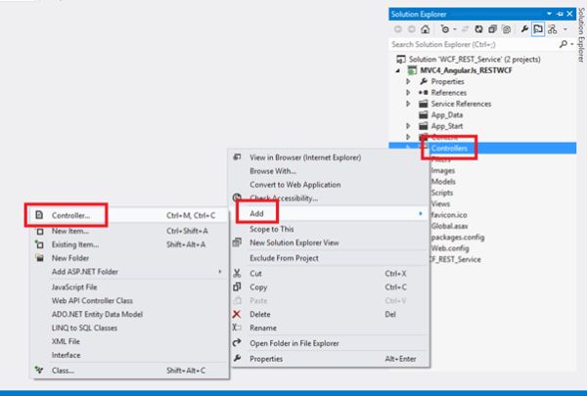The height and width of the screenshot is (396, 587).
Task: Click the Class... icon in Add submenu
Action: pyautogui.click(x=39, y=370)
